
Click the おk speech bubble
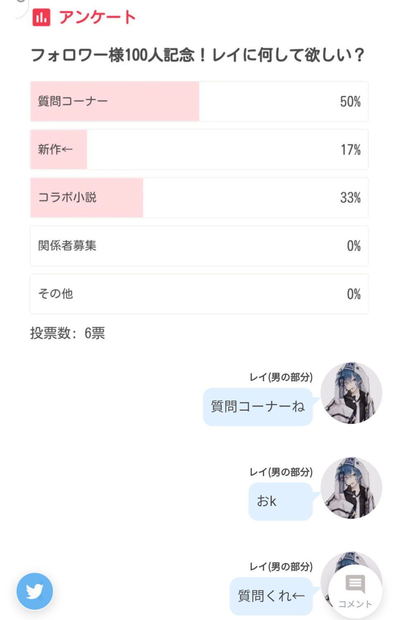280,501
